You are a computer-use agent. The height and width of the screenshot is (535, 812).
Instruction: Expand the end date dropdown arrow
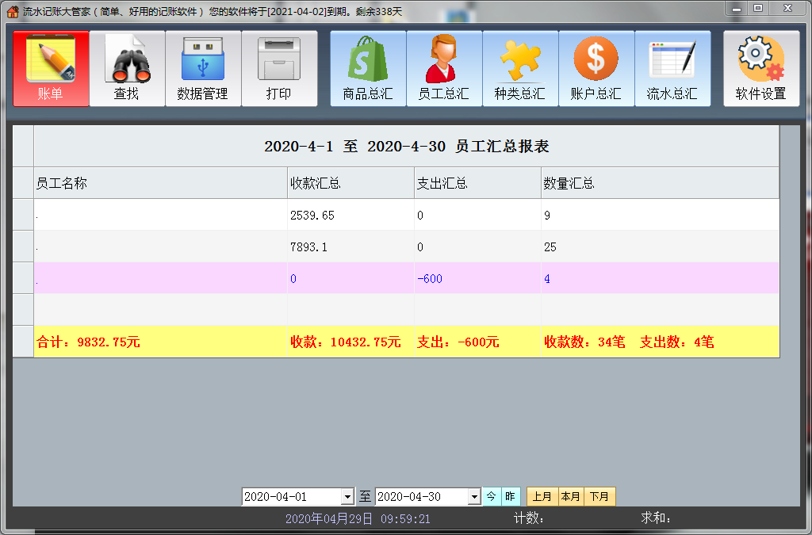(x=474, y=497)
